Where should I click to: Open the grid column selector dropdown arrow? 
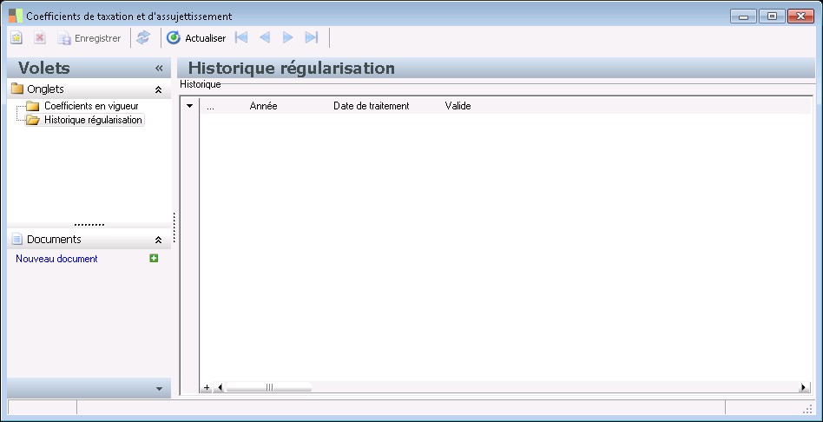pos(190,106)
